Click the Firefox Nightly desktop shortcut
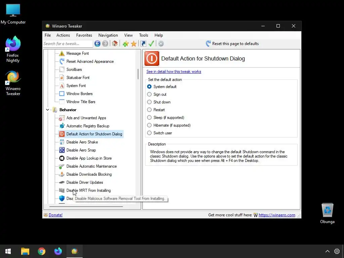344x258 pixels. pos(13,50)
